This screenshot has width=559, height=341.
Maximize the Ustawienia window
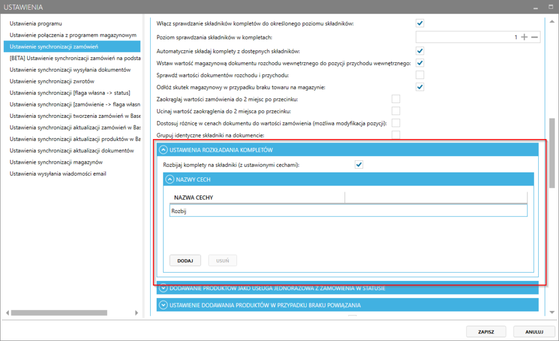(x=551, y=7)
